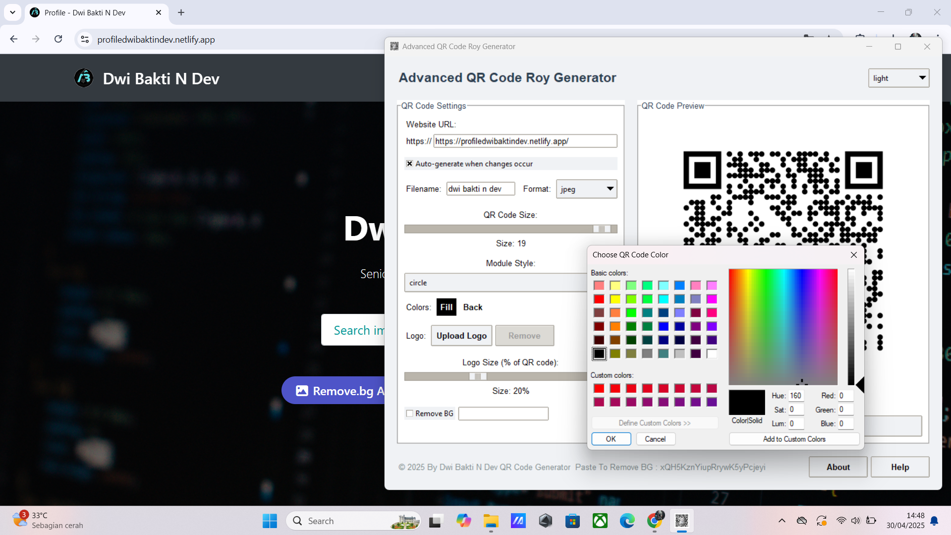Pick the selected black basic color swatch
Viewport: 951px width, 535px height.
coord(599,354)
